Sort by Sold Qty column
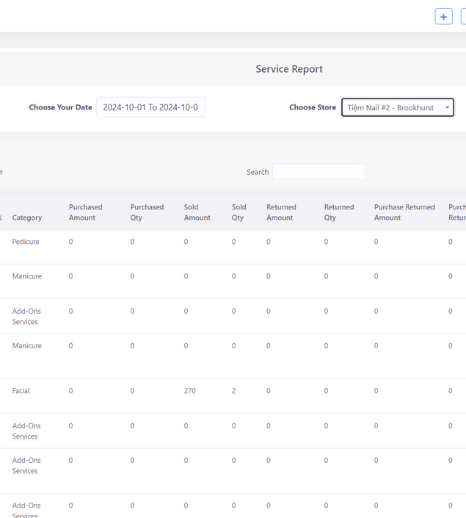Image resolution: width=466 pixels, height=518 pixels. click(239, 212)
